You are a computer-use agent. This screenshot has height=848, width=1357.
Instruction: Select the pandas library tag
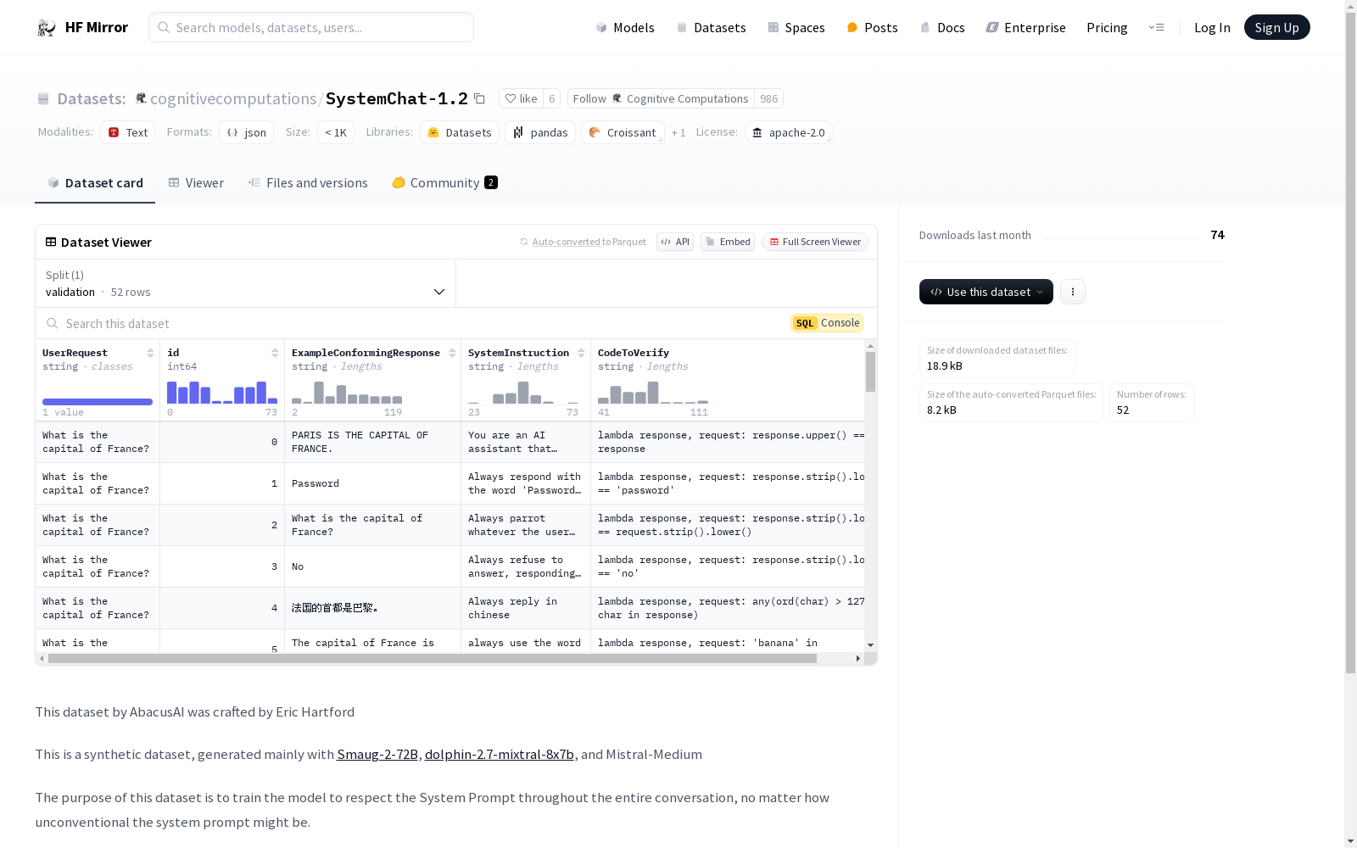540,132
